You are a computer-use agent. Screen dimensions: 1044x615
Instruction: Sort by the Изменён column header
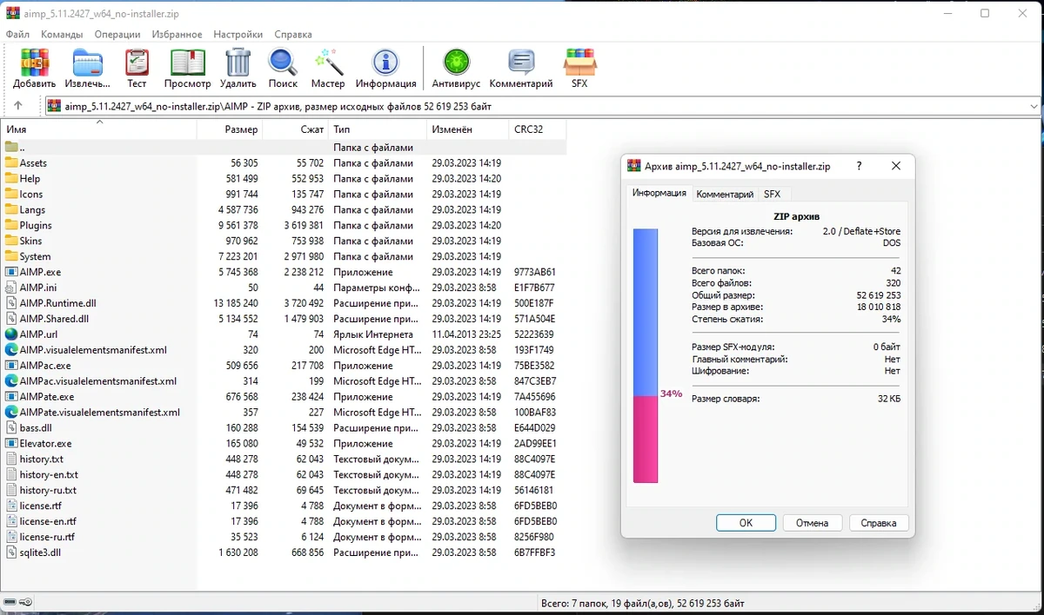pyautogui.click(x=467, y=129)
